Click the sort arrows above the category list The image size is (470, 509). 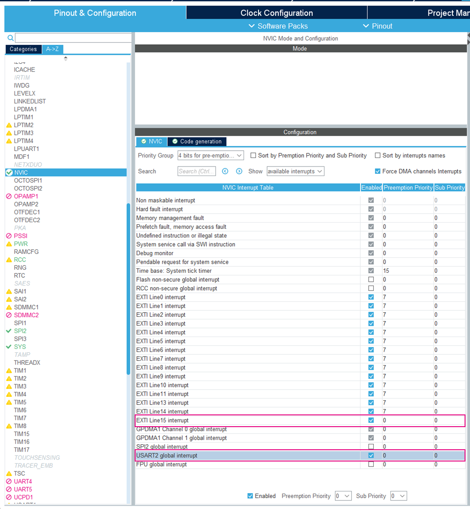tap(66, 58)
